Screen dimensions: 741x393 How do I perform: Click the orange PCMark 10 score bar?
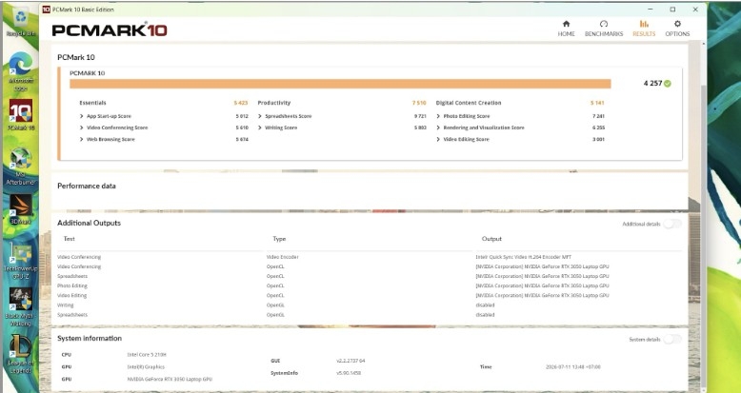(x=340, y=84)
